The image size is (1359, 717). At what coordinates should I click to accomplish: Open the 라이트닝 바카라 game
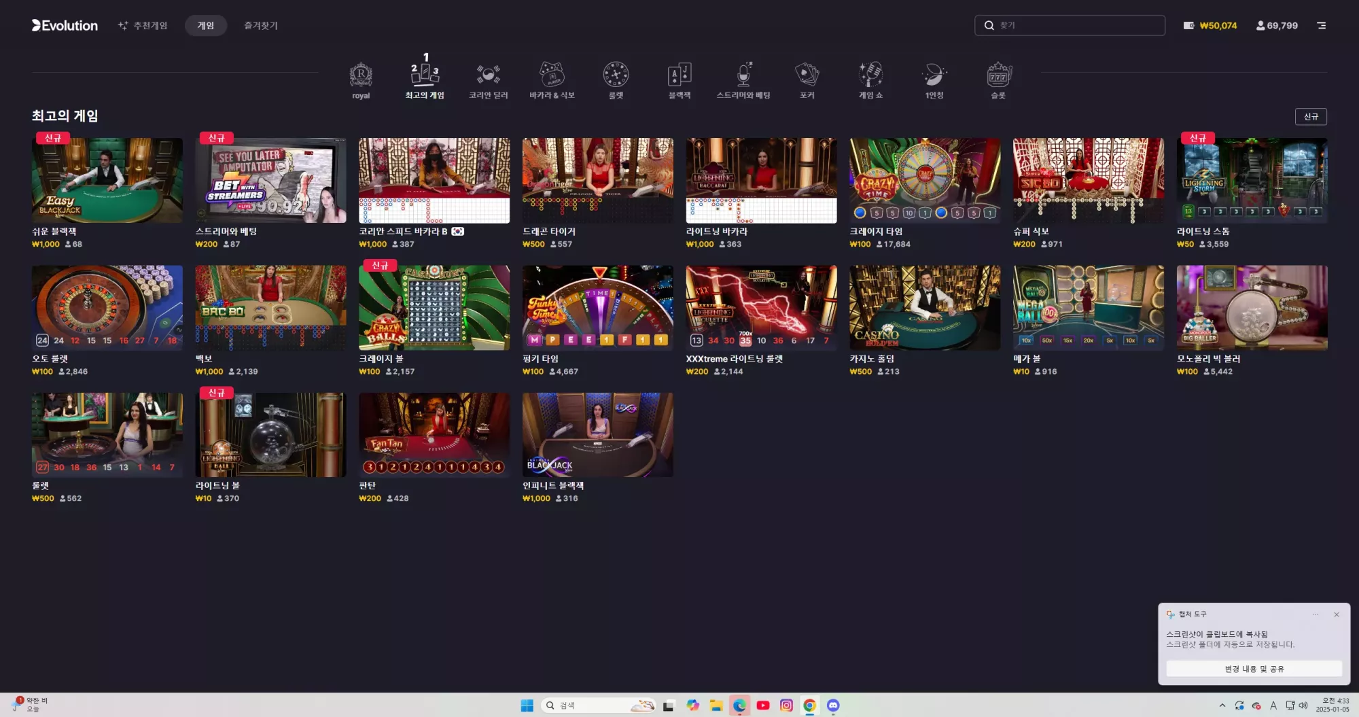(x=761, y=180)
